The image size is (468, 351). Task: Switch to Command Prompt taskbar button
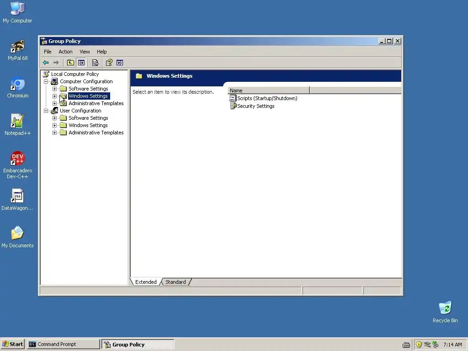(x=63, y=344)
